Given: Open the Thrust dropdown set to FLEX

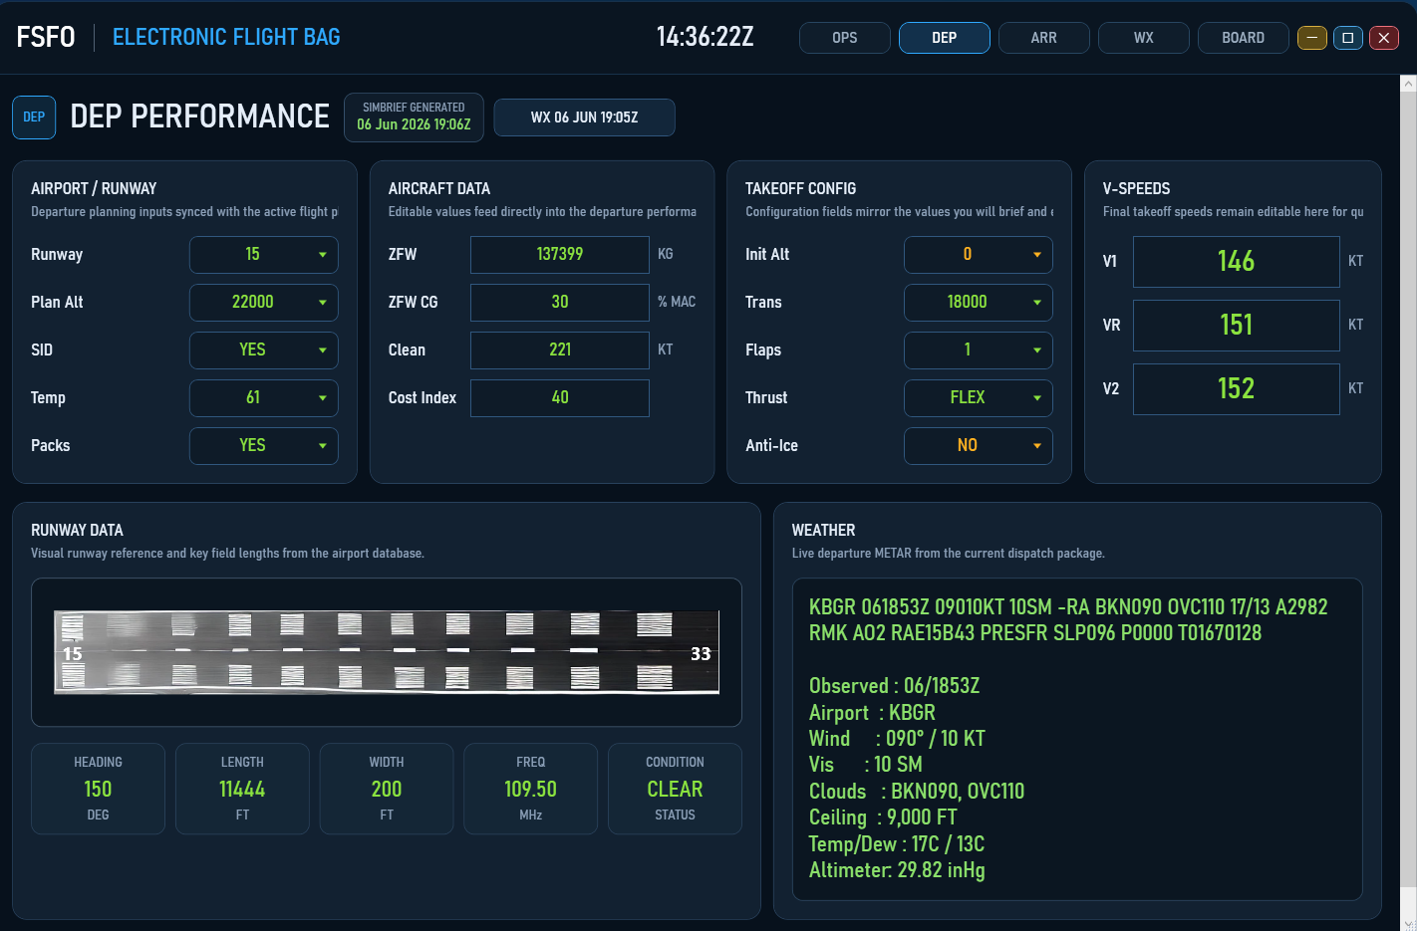Looking at the screenshot, I should pyautogui.click(x=979, y=398).
